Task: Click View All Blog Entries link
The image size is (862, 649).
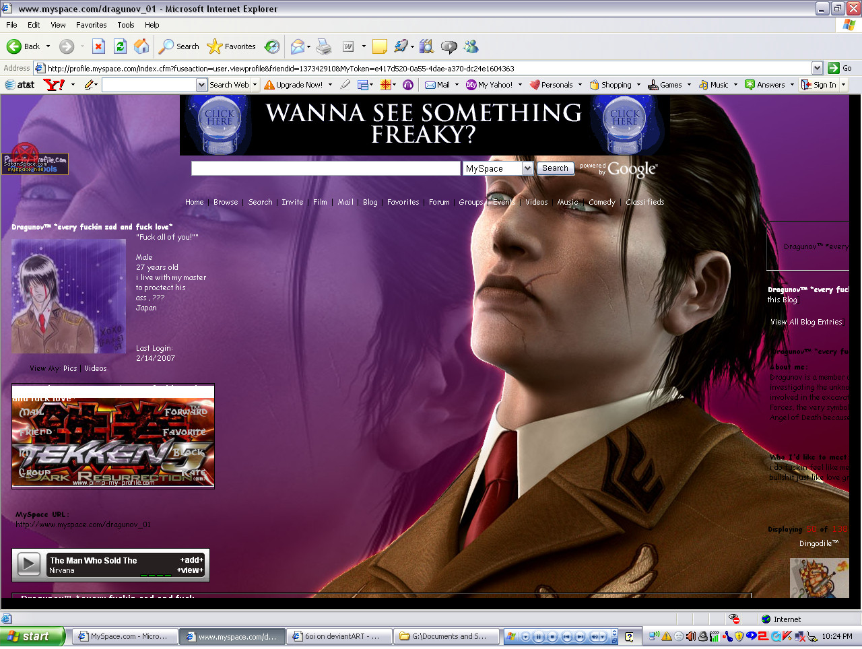Action: coord(806,322)
